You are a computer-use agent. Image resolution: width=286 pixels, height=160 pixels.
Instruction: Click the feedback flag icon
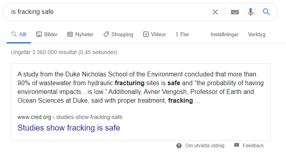point(237,146)
